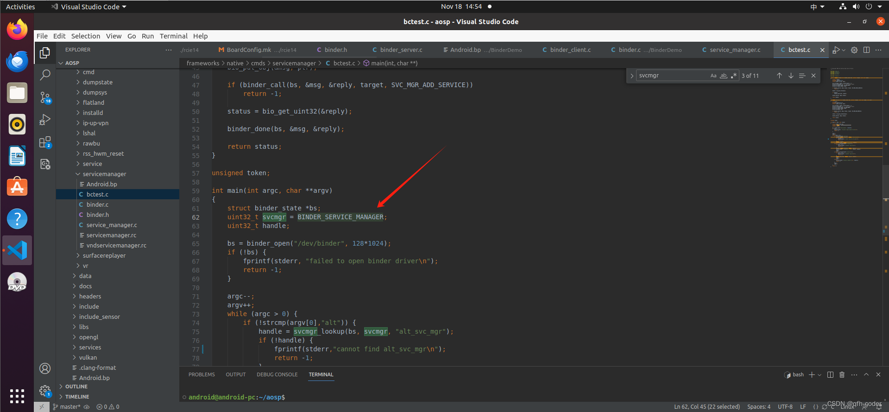889x412 pixels.
Task: Switch to the binder_server.c tab
Action: [x=397, y=50]
